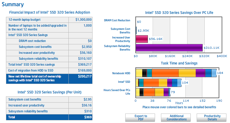
Task: Click Total Intel SSD 320 Series savings label
Action: [32, 64]
